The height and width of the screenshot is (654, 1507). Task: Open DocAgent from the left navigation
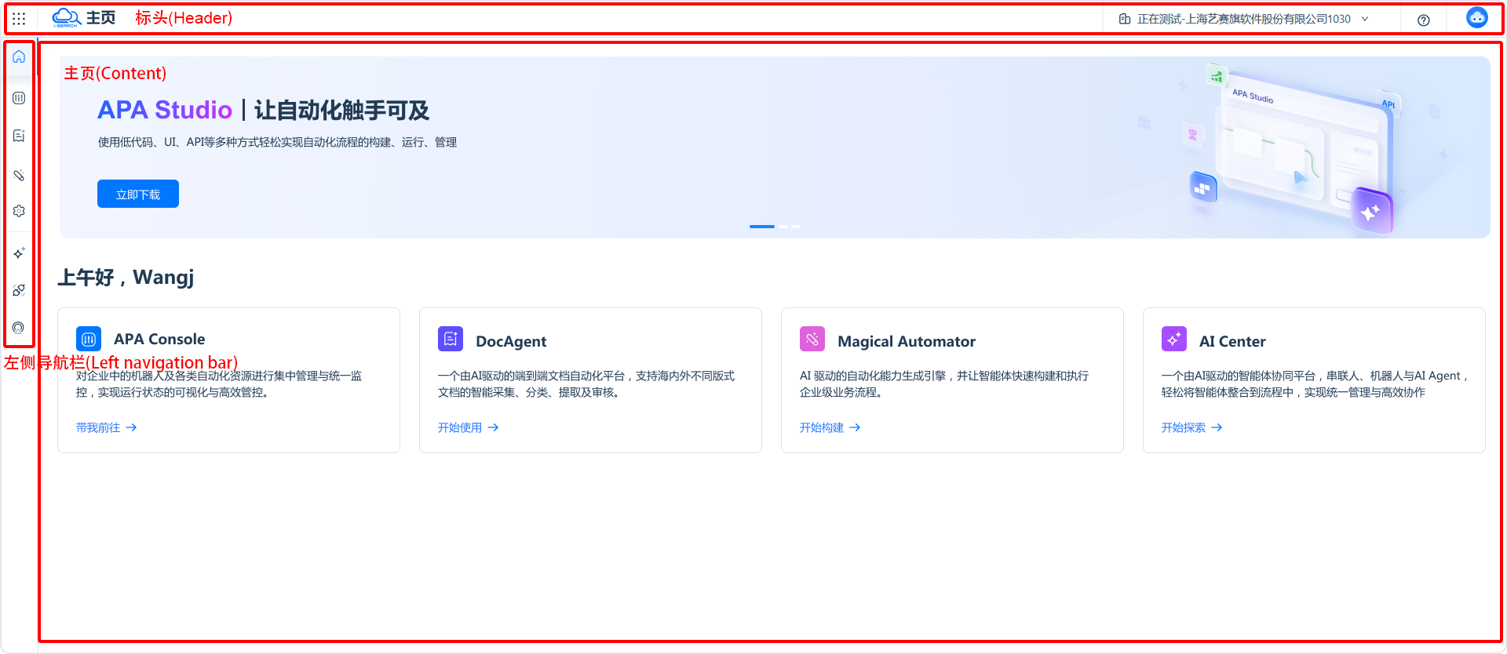pos(19,136)
